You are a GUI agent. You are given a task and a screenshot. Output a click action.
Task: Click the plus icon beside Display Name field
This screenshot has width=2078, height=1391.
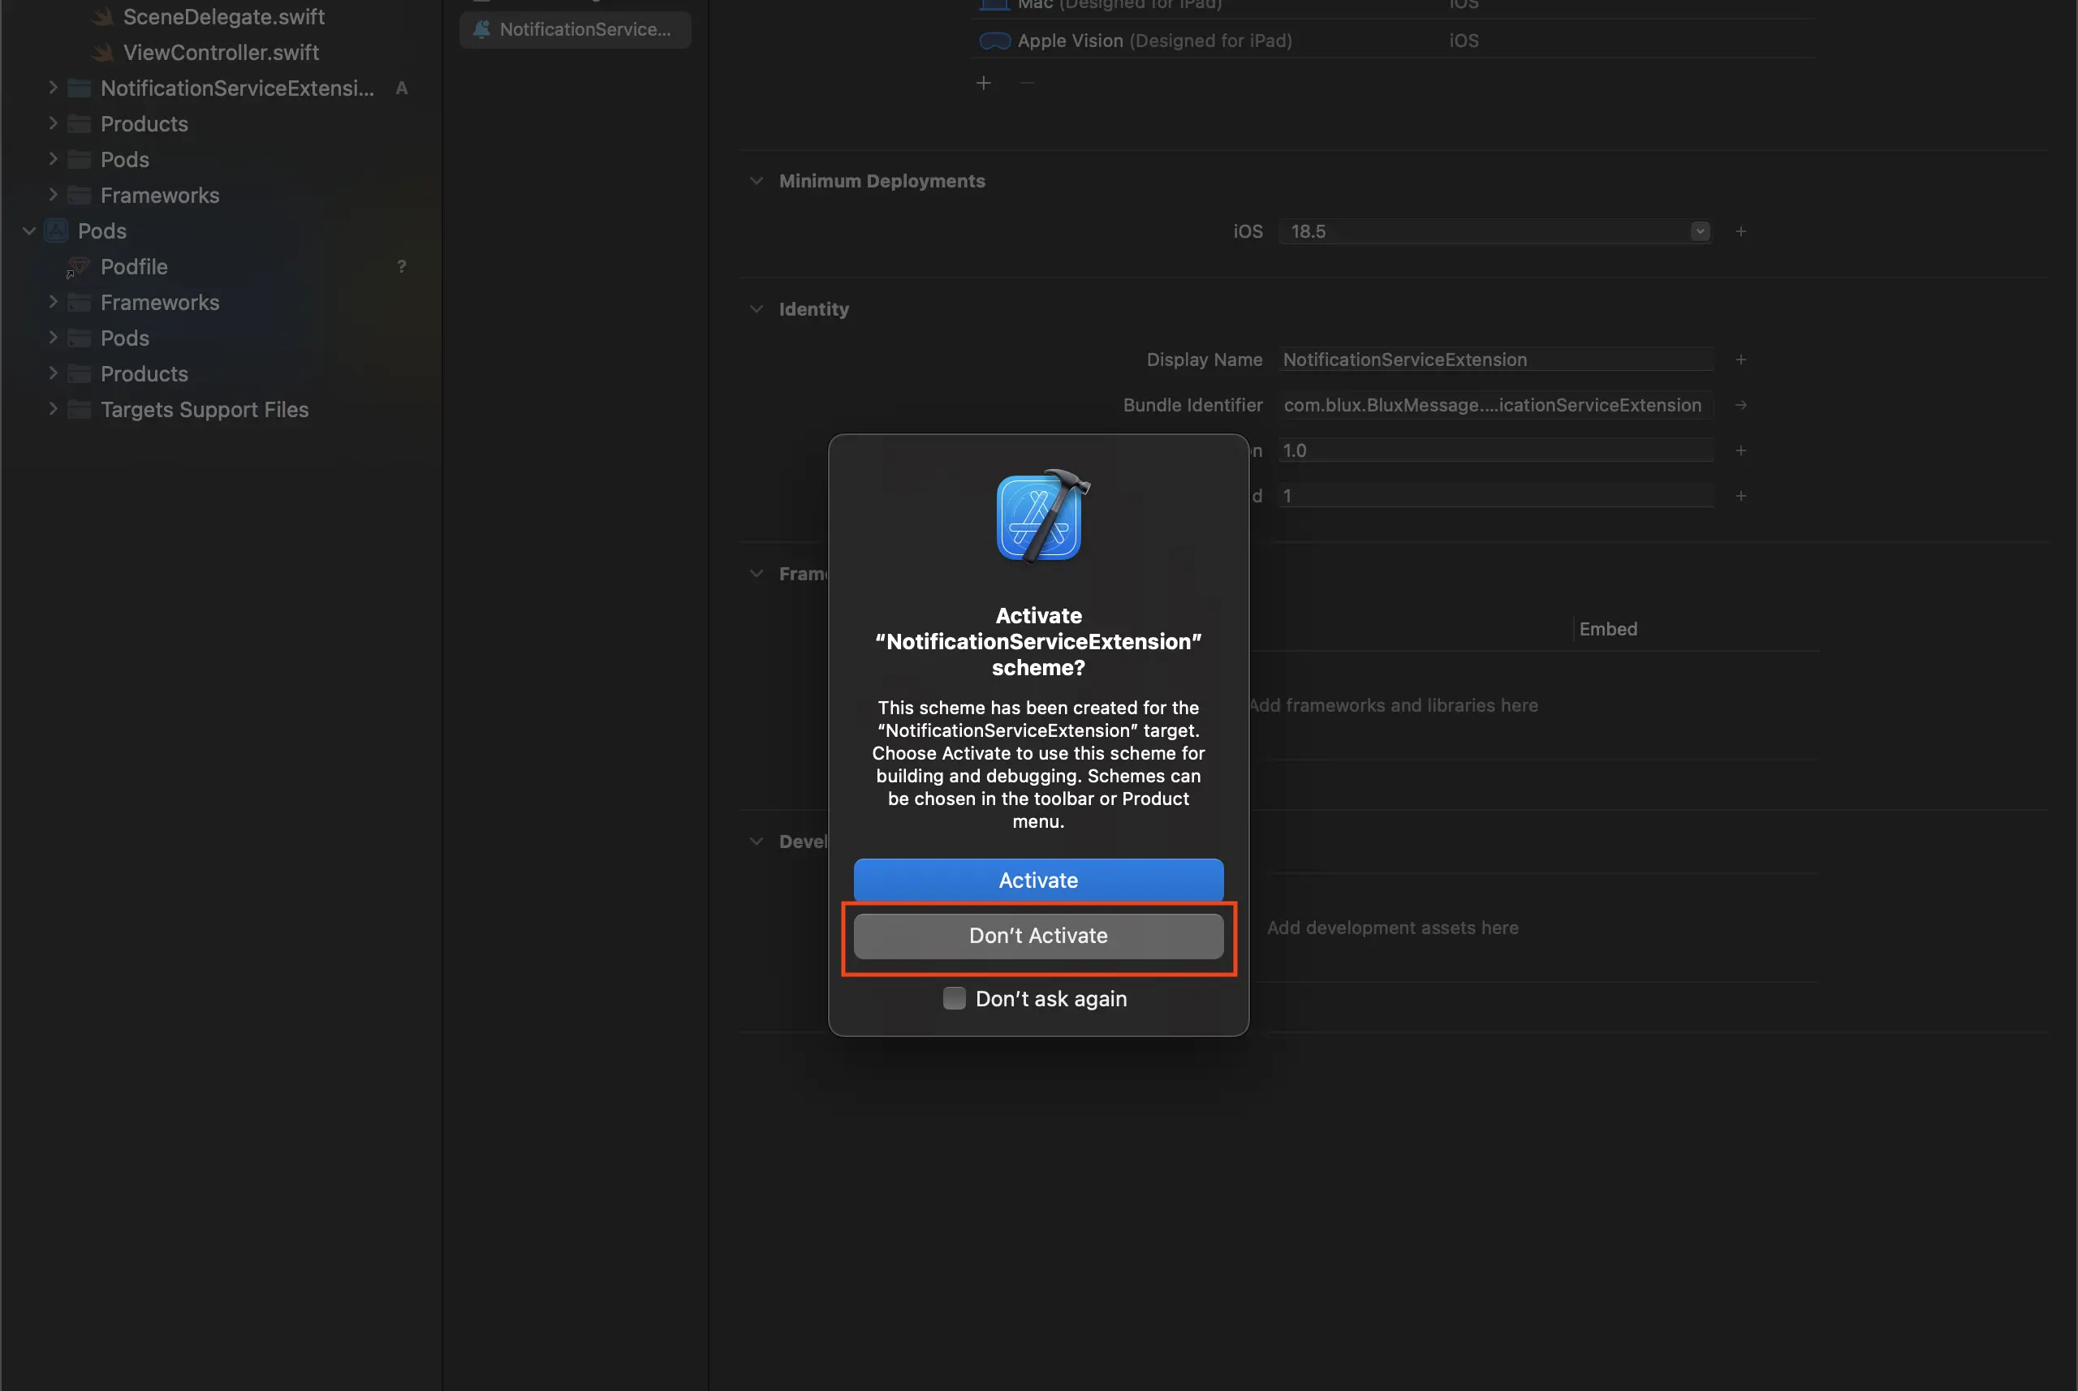1741,360
